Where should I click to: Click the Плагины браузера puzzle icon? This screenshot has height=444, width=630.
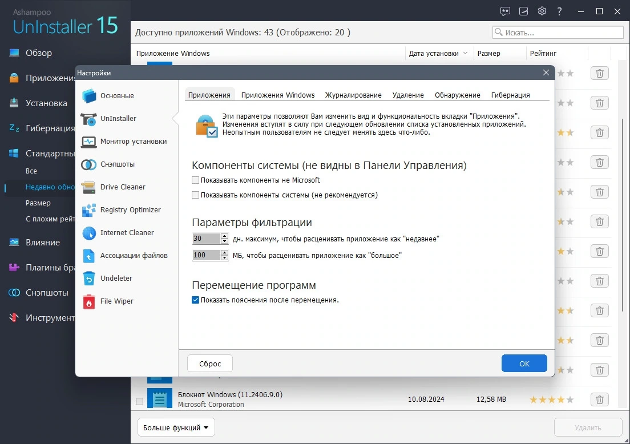click(x=14, y=267)
